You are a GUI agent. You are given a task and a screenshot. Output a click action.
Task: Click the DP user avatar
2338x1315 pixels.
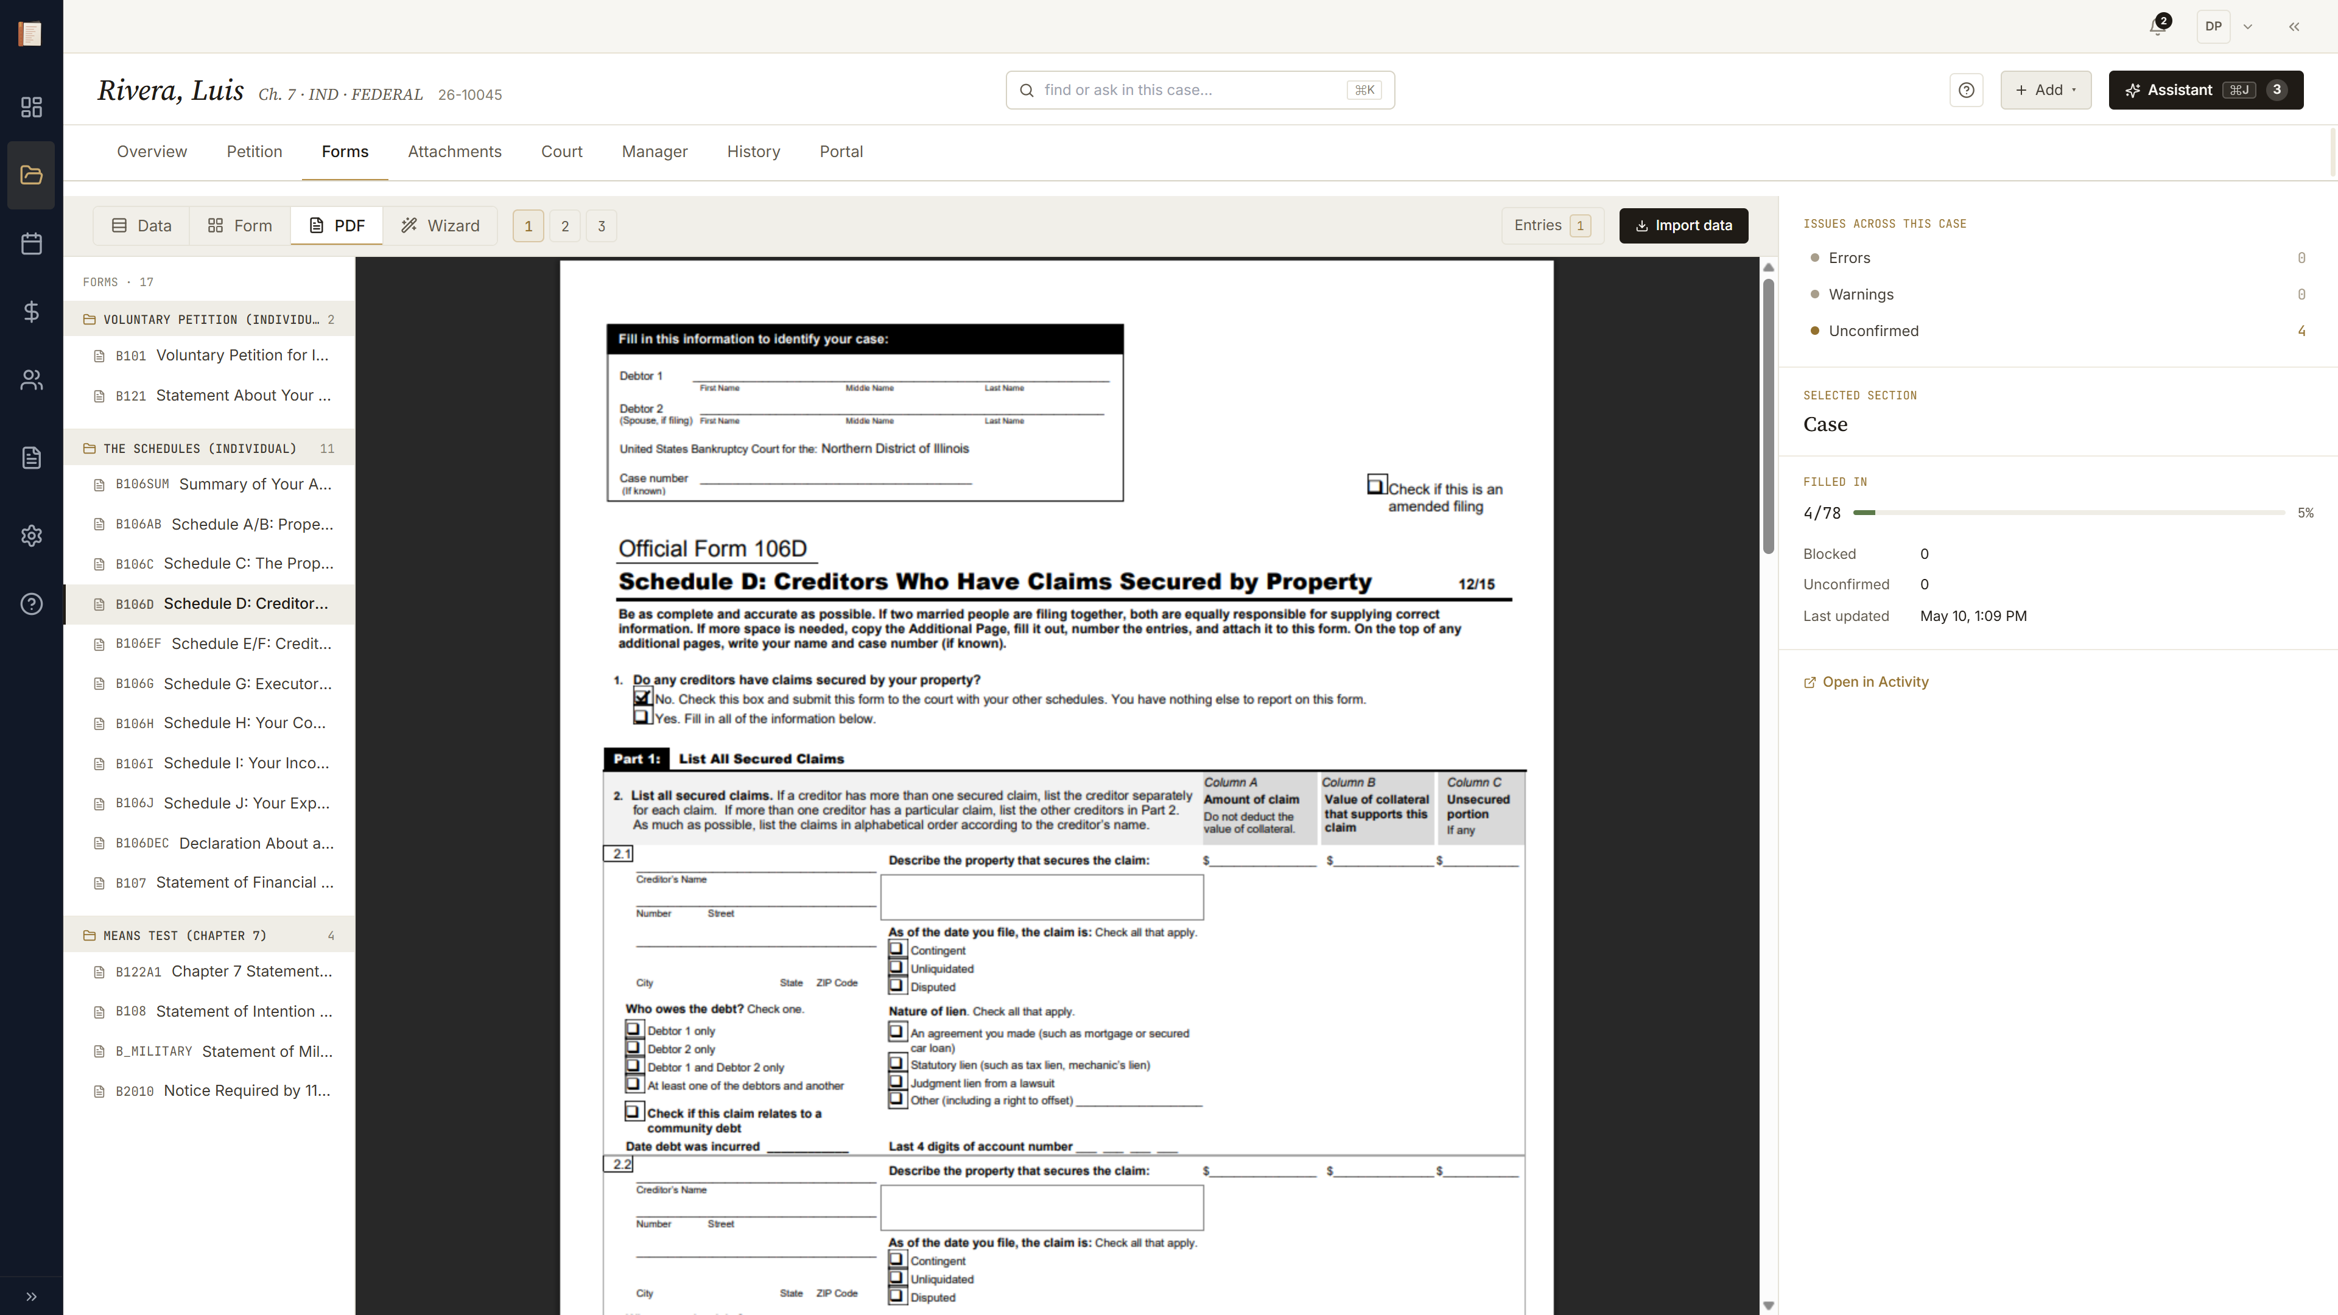(2213, 26)
